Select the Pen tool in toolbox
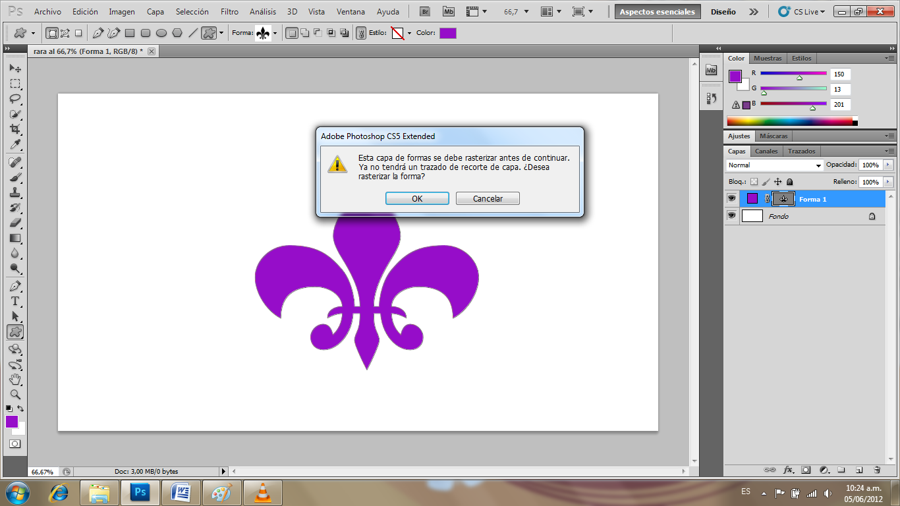This screenshot has height=506, width=900. pyautogui.click(x=15, y=286)
